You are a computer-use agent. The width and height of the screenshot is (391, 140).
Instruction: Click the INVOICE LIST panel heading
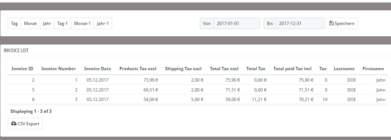pyautogui.click(x=16, y=50)
